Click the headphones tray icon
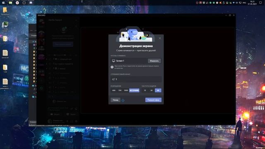Screen dimensions: 265x149 point(207,3)
